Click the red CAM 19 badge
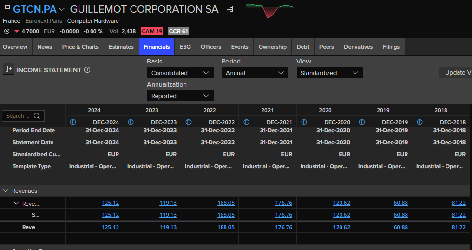The height and width of the screenshot is (250, 472). pyautogui.click(x=152, y=31)
